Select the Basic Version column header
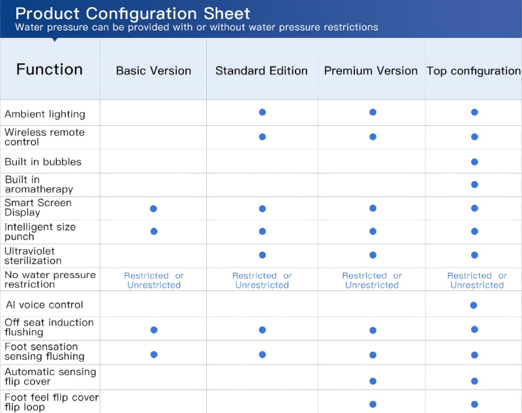Image resolution: width=522 pixels, height=413 pixels. 153,70
